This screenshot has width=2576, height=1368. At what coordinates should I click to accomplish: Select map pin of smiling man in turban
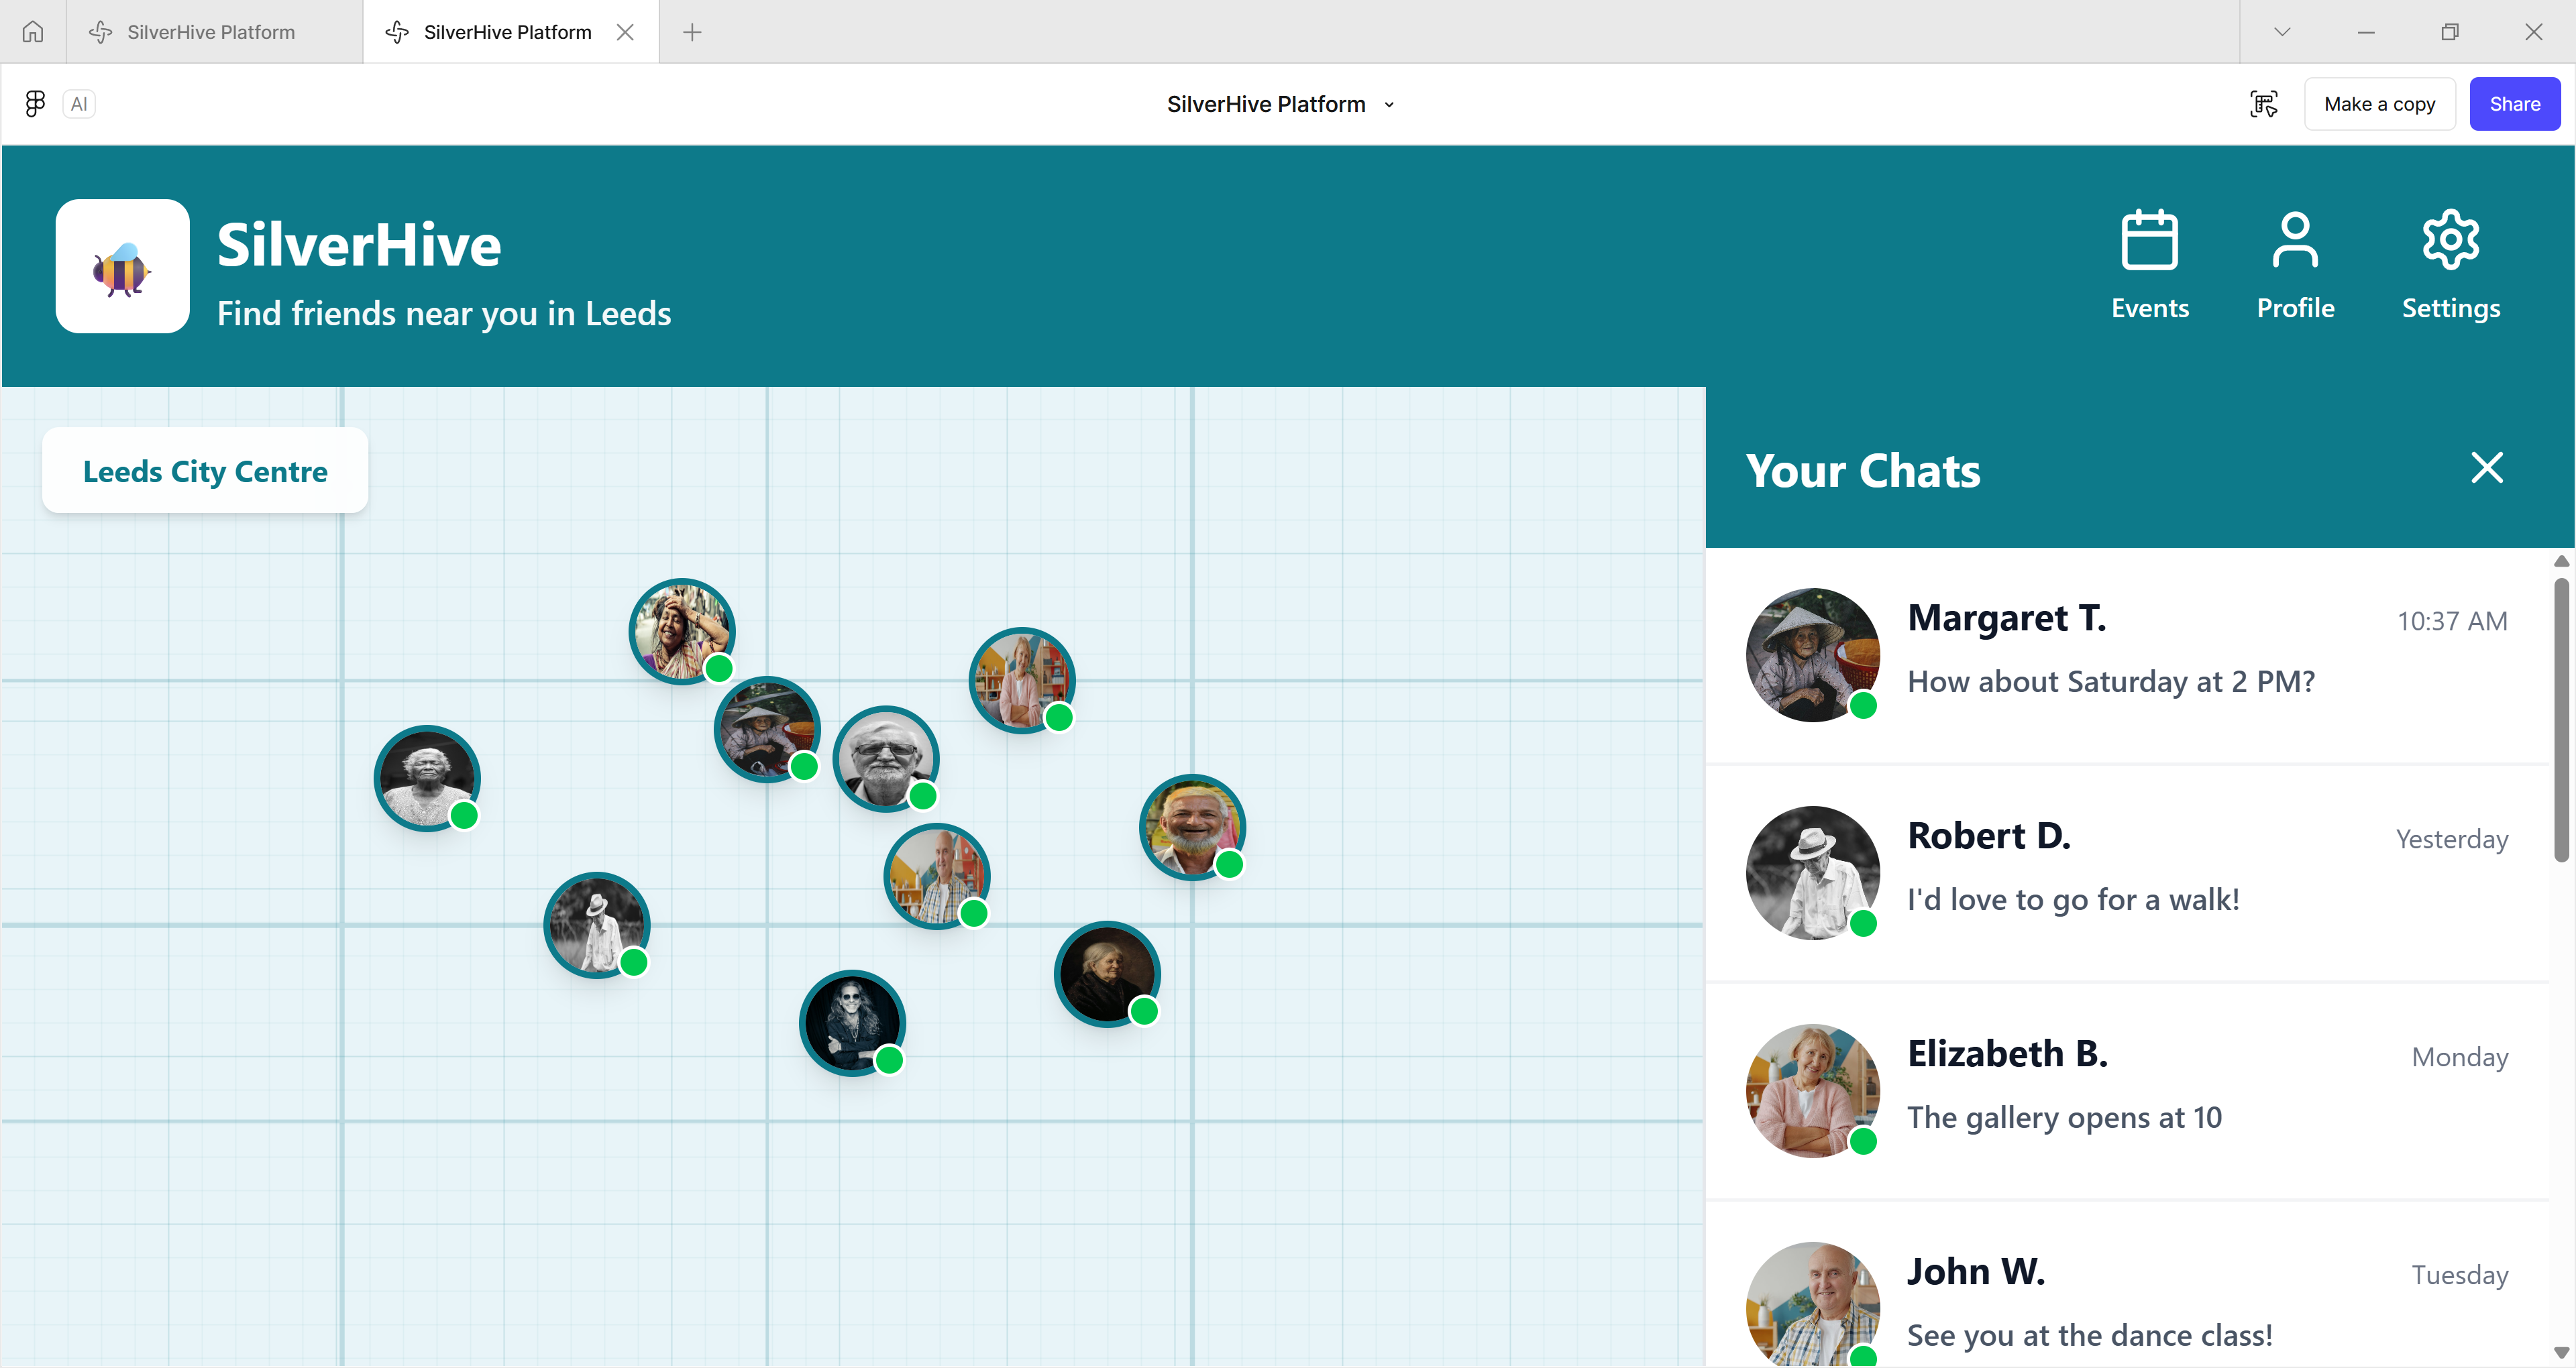[x=1192, y=828]
